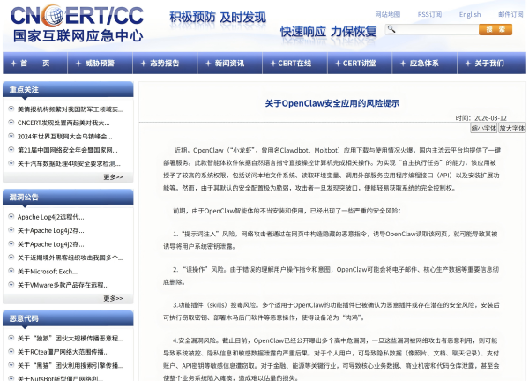
Task: Open 关于VMware多款产品存在远程 advisory
Action: pos(63,285)
